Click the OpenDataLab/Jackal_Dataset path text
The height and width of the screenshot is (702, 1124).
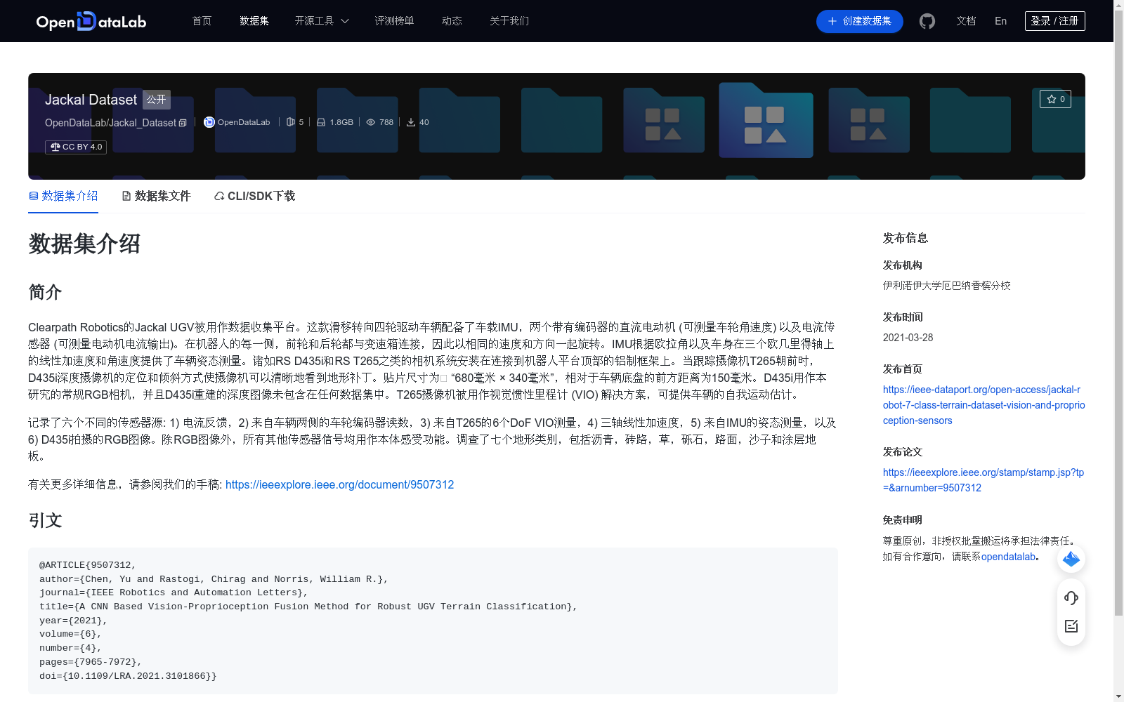click(110, 123)
